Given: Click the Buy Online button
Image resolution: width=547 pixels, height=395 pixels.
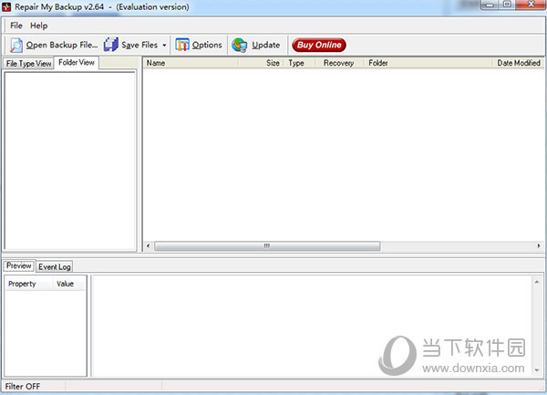Looking at the screenshot, I should click(x=319, y=45).
